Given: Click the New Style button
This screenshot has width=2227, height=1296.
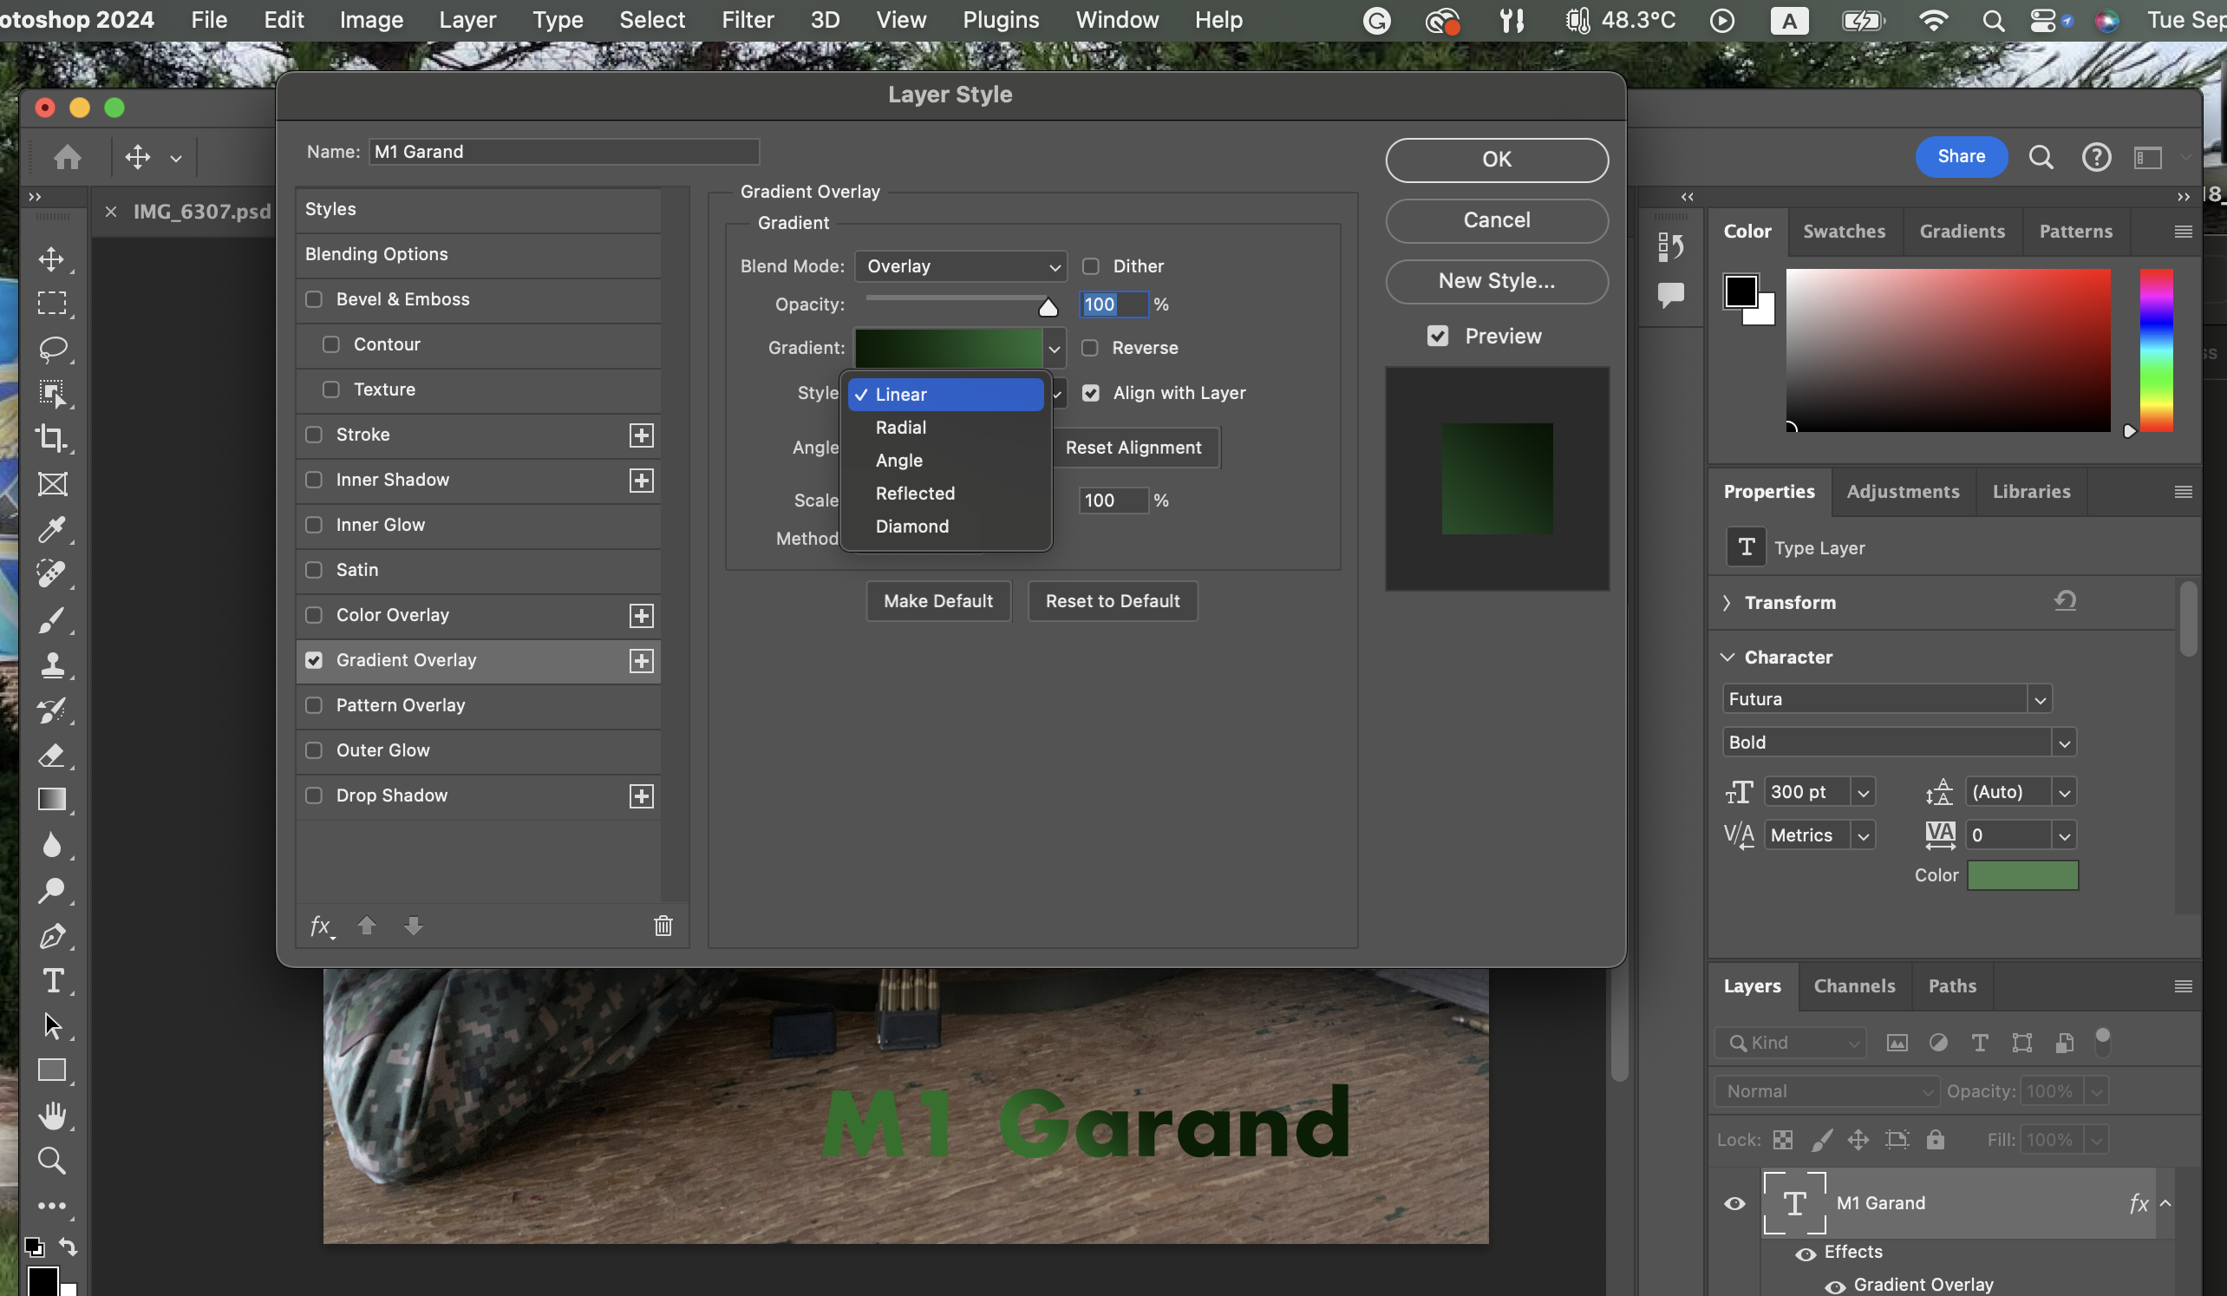Looking at the screenshot, I should pos(1496,281).
